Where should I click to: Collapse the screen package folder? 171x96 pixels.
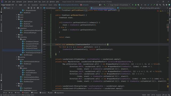(17, 66)
